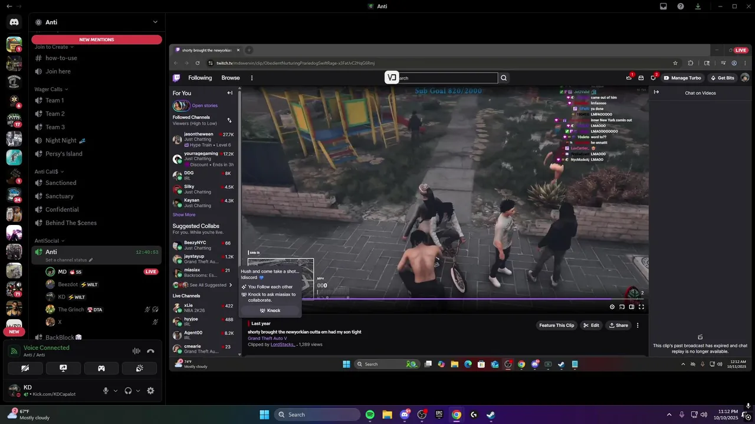Bookmark the page with the star icon

[x=675, y=63]
